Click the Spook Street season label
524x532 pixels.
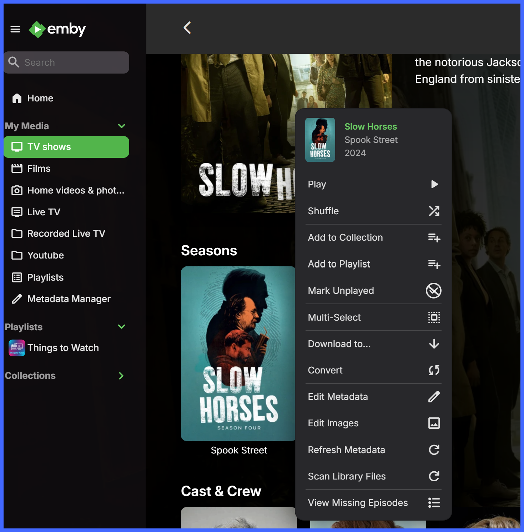point(239,450)
